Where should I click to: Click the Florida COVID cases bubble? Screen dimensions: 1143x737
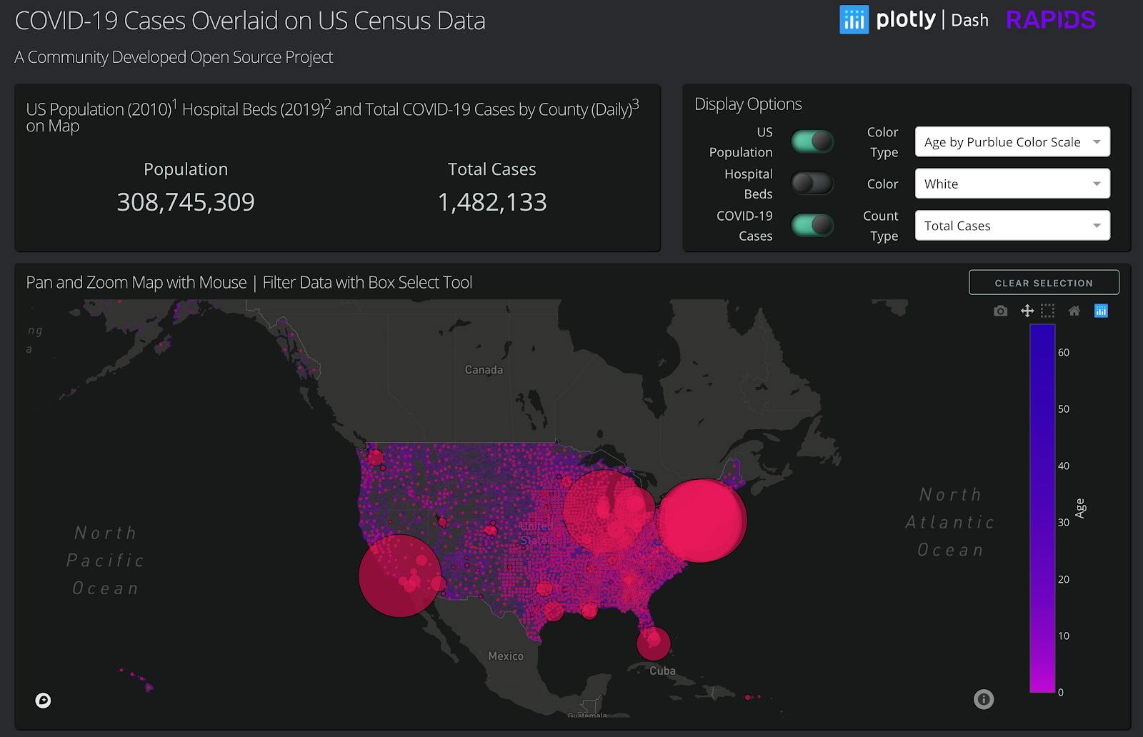654,643
